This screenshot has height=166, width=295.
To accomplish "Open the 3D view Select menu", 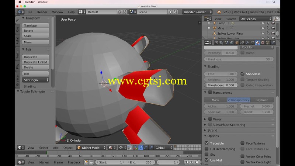I will point(44,148).
